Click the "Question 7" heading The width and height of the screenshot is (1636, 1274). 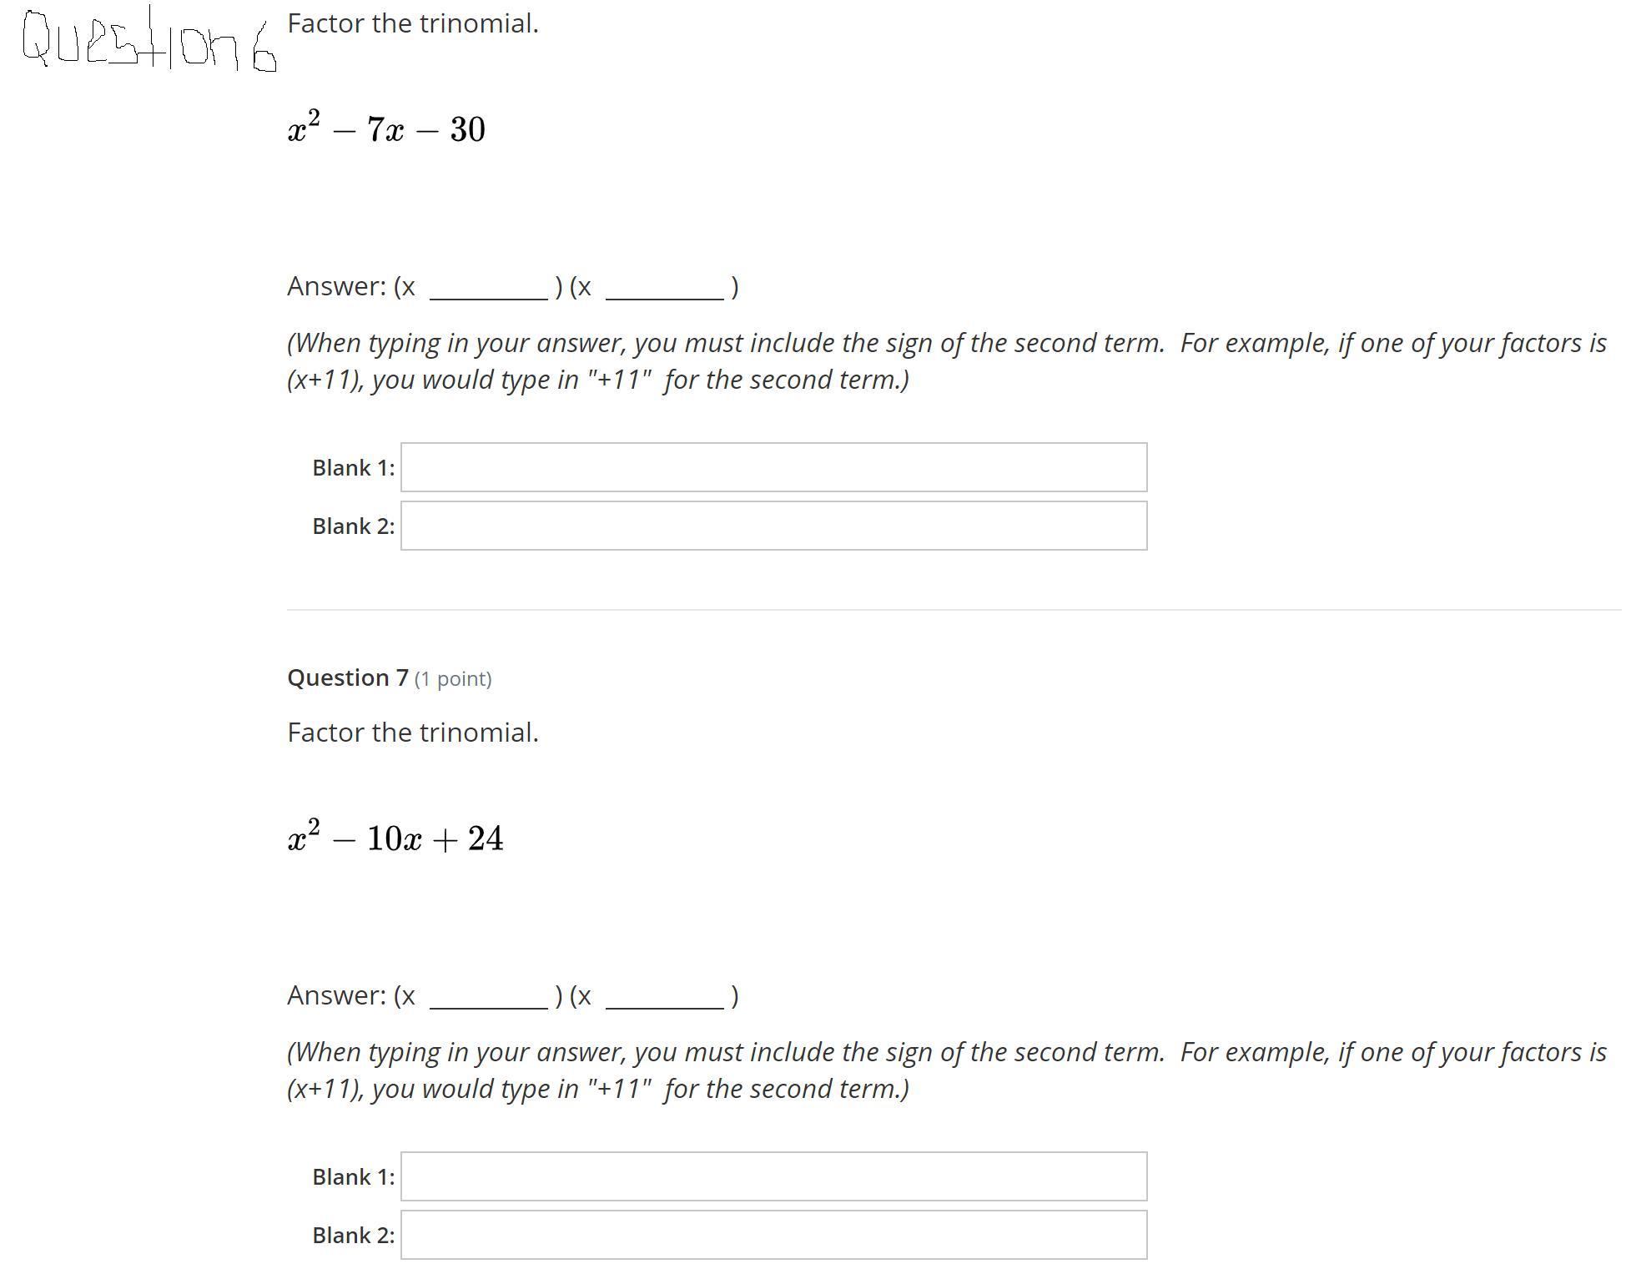[x=348, y=677]
